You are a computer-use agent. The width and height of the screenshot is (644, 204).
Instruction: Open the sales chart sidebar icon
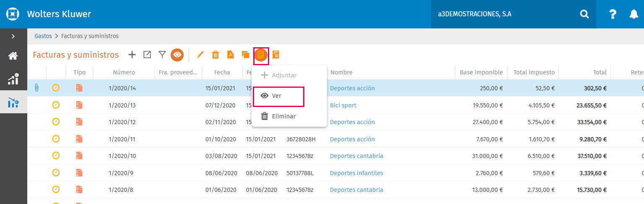click(13, 79)
